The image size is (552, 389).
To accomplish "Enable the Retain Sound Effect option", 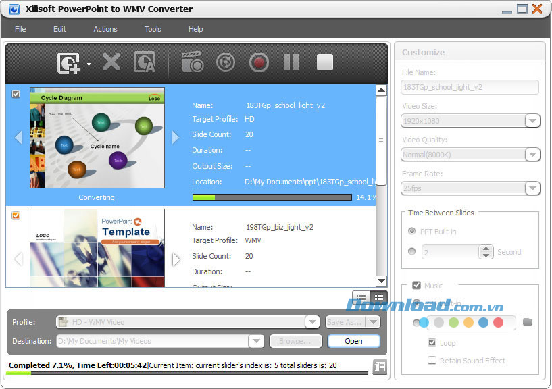I will coord(432,360).
